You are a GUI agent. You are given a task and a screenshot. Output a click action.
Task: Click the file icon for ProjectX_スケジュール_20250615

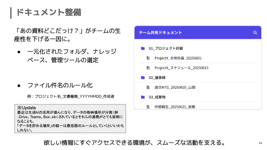coord(148,68)
